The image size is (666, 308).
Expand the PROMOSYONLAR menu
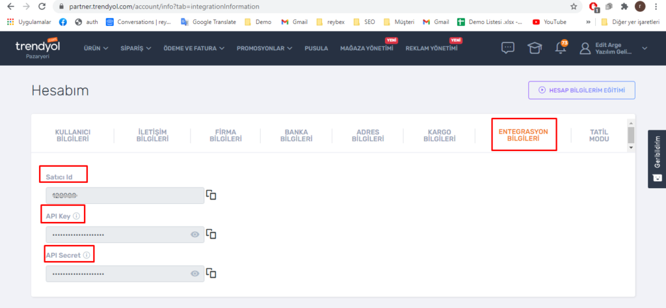(x=265, y=48)
